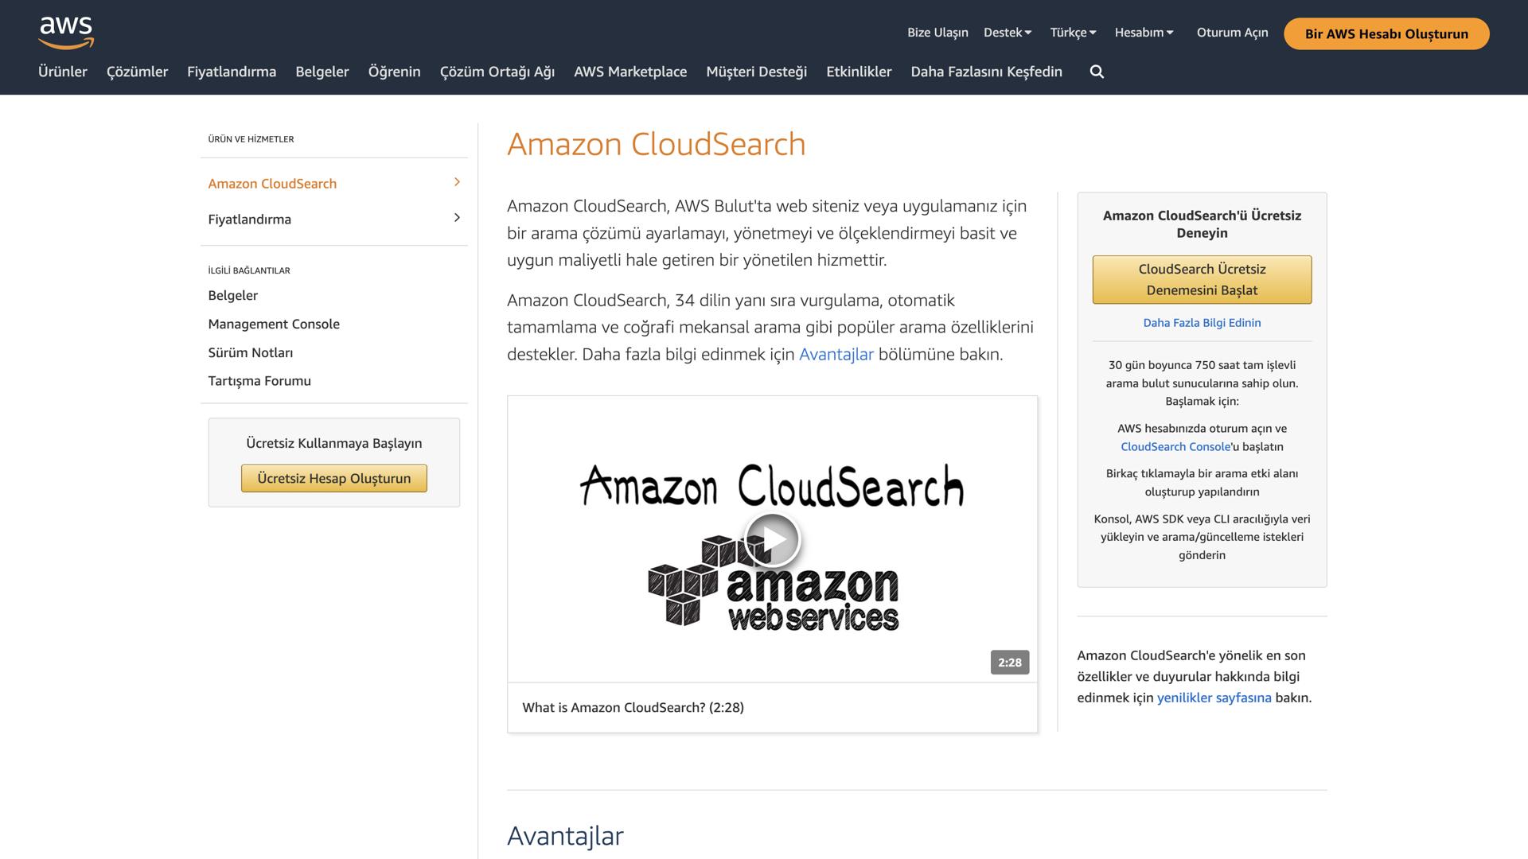Click Oturum Açın to sign in

(1231, 32)
